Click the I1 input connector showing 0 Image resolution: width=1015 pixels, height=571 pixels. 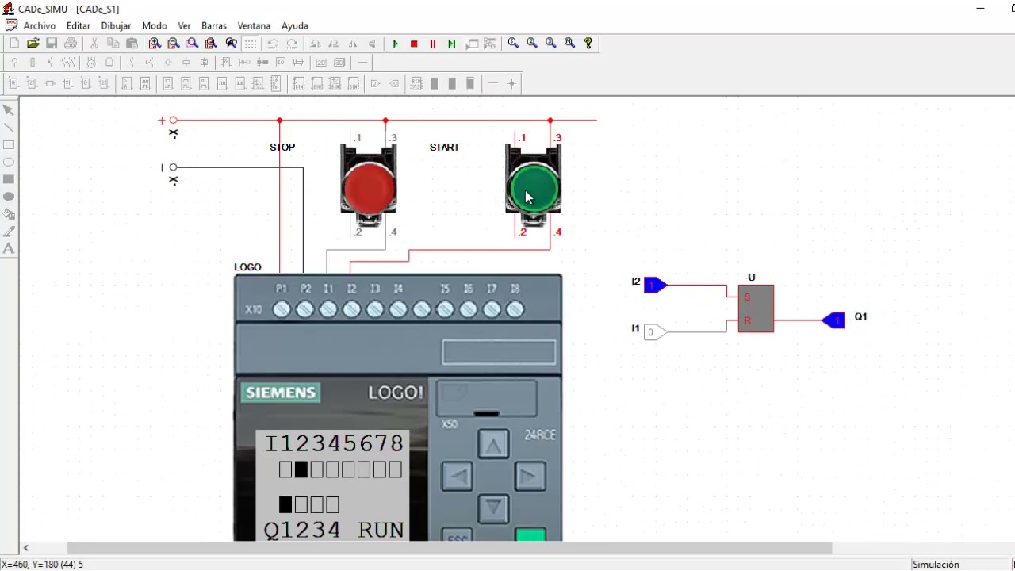[655, 332]
